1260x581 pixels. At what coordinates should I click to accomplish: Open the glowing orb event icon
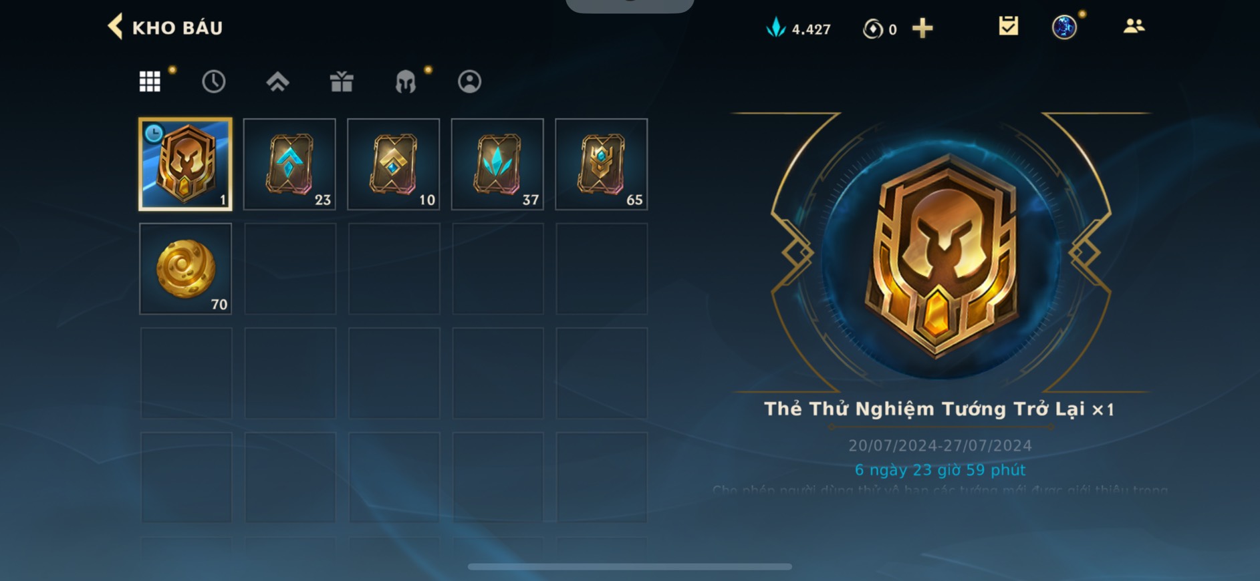pos(1064,27)
